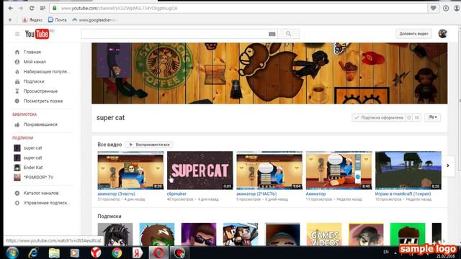Open the flag report dropdown
461x259 pixels.
point(433,118)
